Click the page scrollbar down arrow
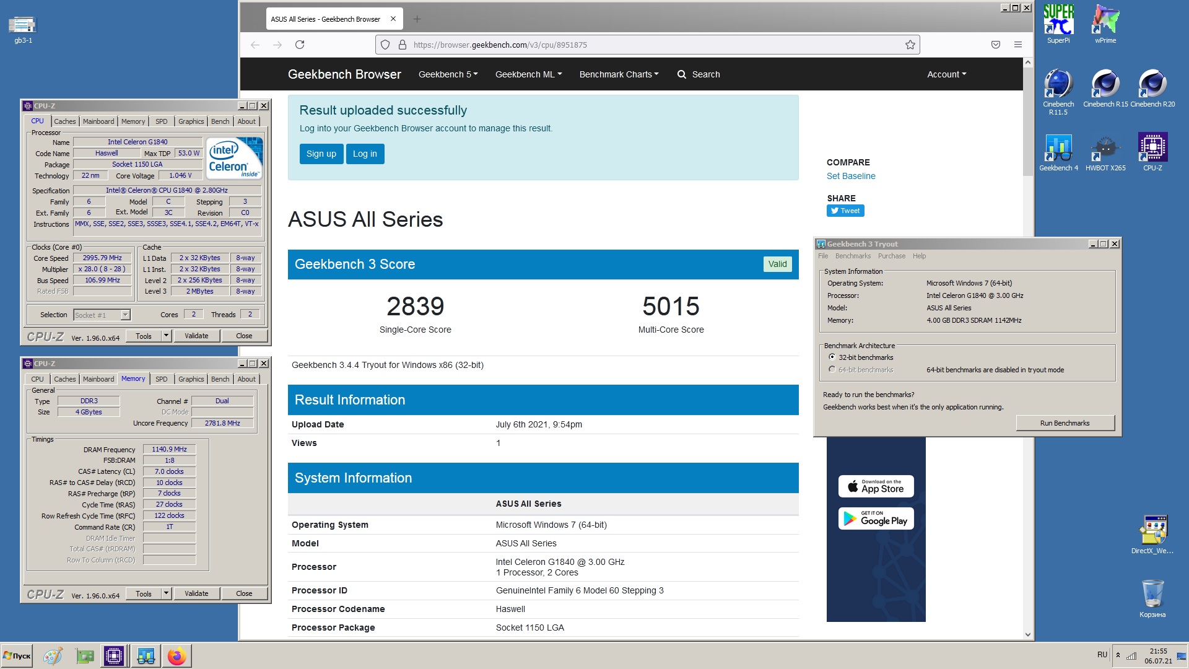Image resolution: width=1189 pixels, height=669 pixels. [1028, 635]
